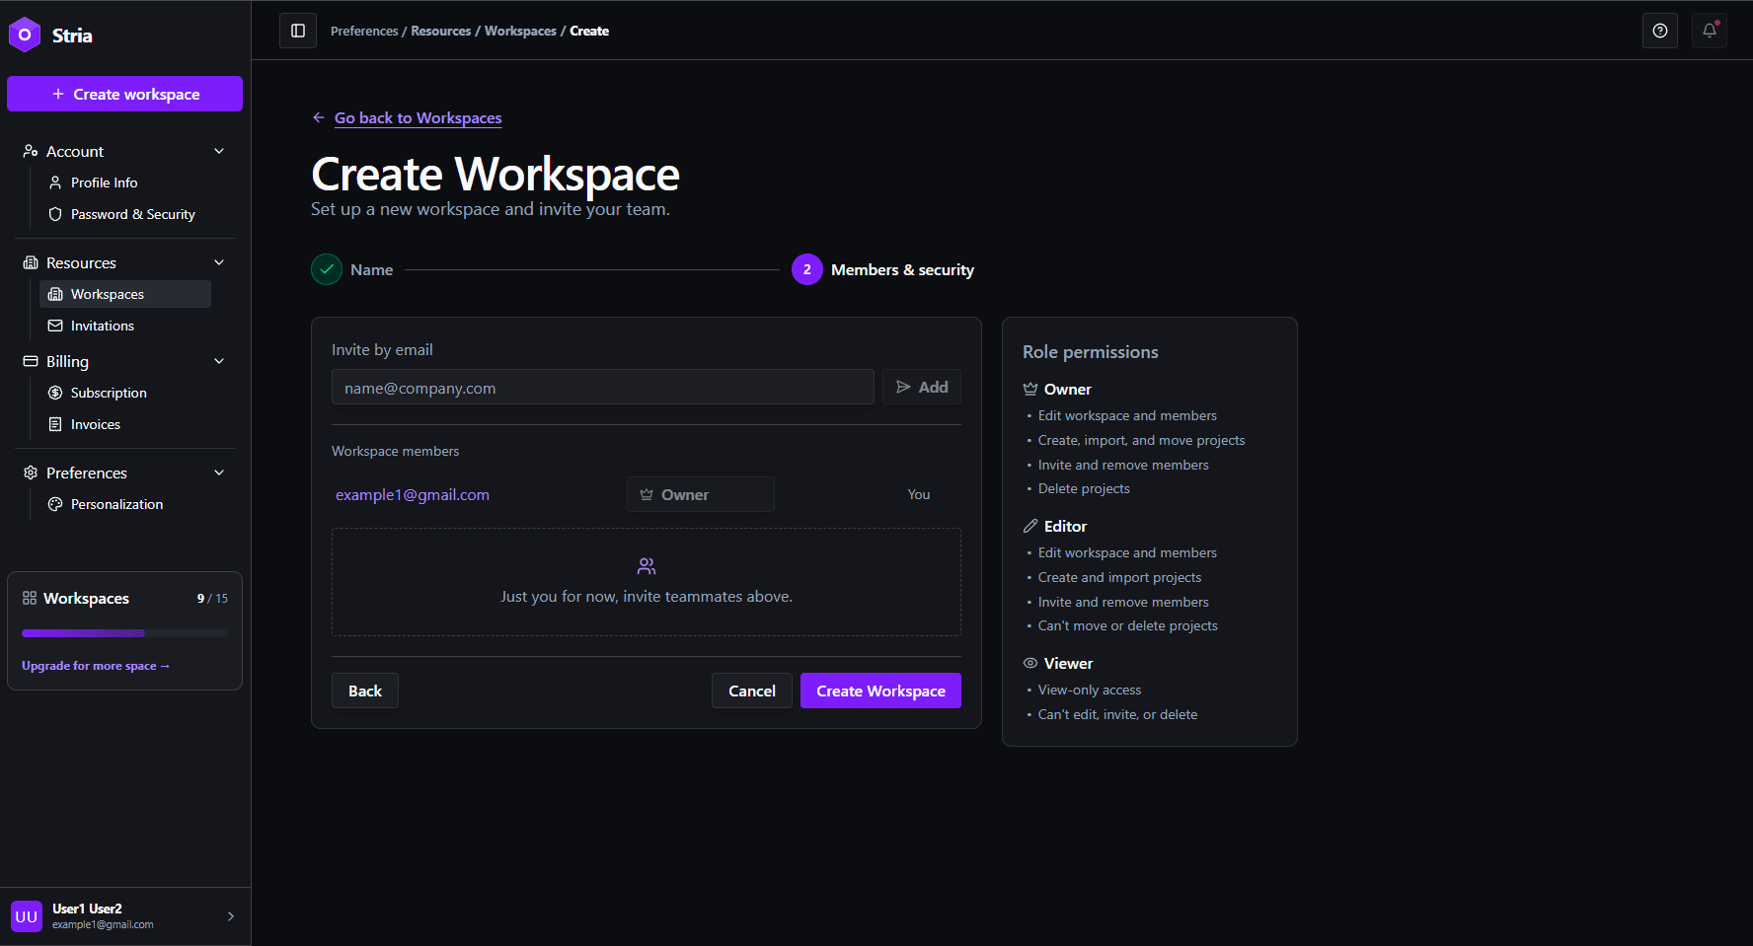Click example1@gmail.com member email

coord(413,494)
